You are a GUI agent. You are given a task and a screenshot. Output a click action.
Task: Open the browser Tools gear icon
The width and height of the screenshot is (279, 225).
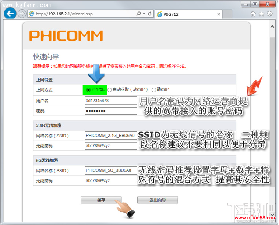(x=270, y=14)
